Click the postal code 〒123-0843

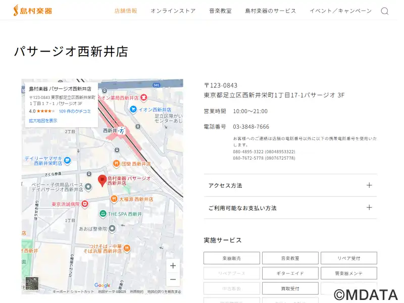221,85
